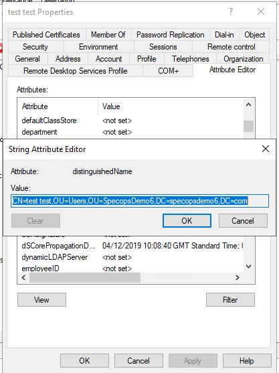
Task: Click attribute list scroll down arrow
Action: point(248,267)
